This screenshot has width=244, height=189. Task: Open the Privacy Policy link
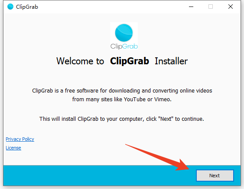click(x=20, y=139)
